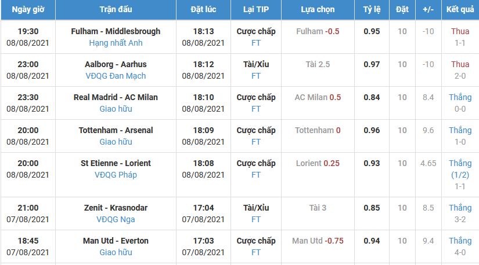Click the VĐQG Pháp league link
The image size is (479, 265).
116,175
